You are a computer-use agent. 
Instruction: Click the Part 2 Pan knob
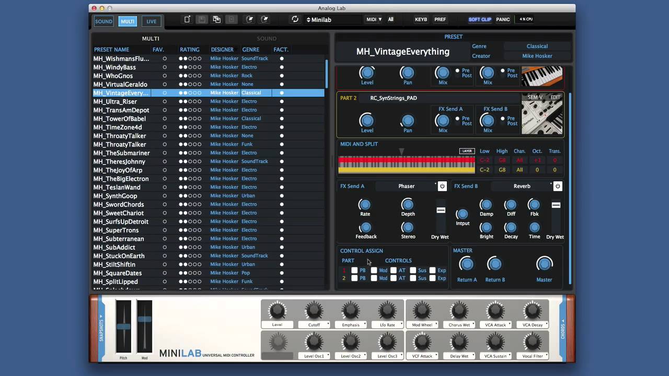408,121
